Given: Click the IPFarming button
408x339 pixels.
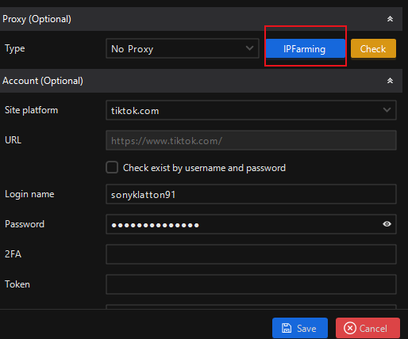Looking at the screenshot, I should click(x=306, y=48).
